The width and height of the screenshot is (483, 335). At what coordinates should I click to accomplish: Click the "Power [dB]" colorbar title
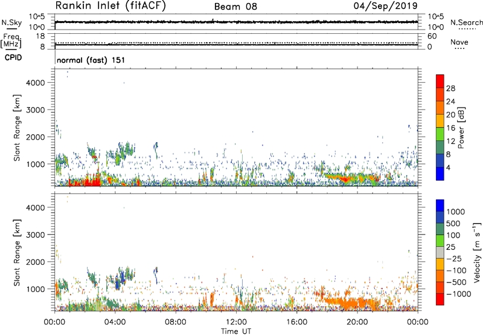[461, 128]
